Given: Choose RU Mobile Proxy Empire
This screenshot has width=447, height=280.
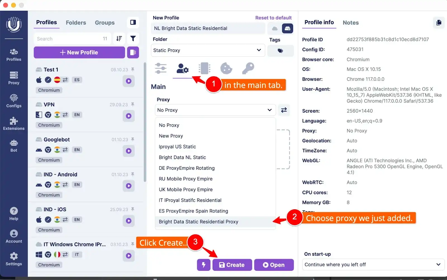Looking at the screenshot, I should 215,179.
